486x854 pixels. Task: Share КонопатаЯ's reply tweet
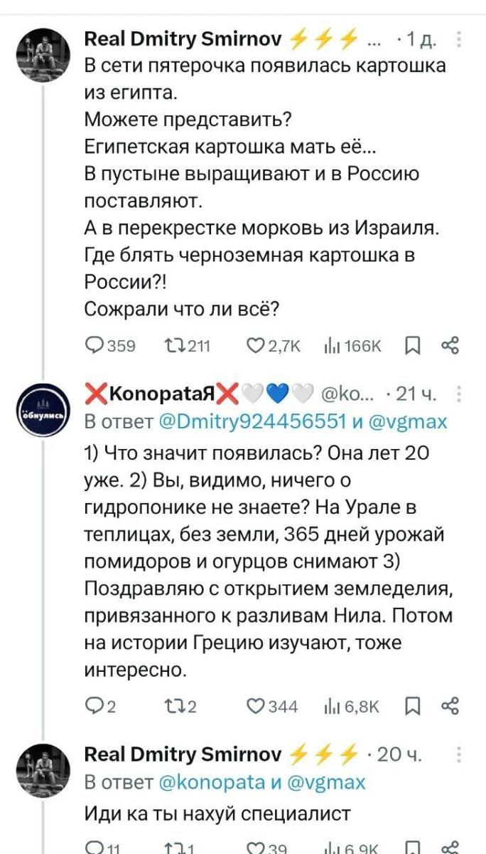coord(450,706)
